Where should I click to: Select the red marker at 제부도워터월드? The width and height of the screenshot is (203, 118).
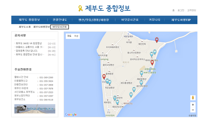tap(152, 63)
